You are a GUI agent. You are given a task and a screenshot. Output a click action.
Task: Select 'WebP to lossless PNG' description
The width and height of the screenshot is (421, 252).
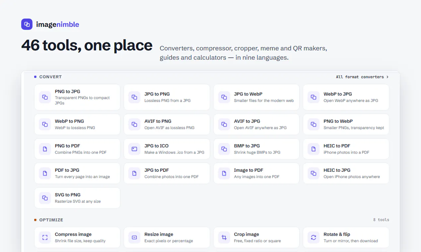(x=75, y=128)
